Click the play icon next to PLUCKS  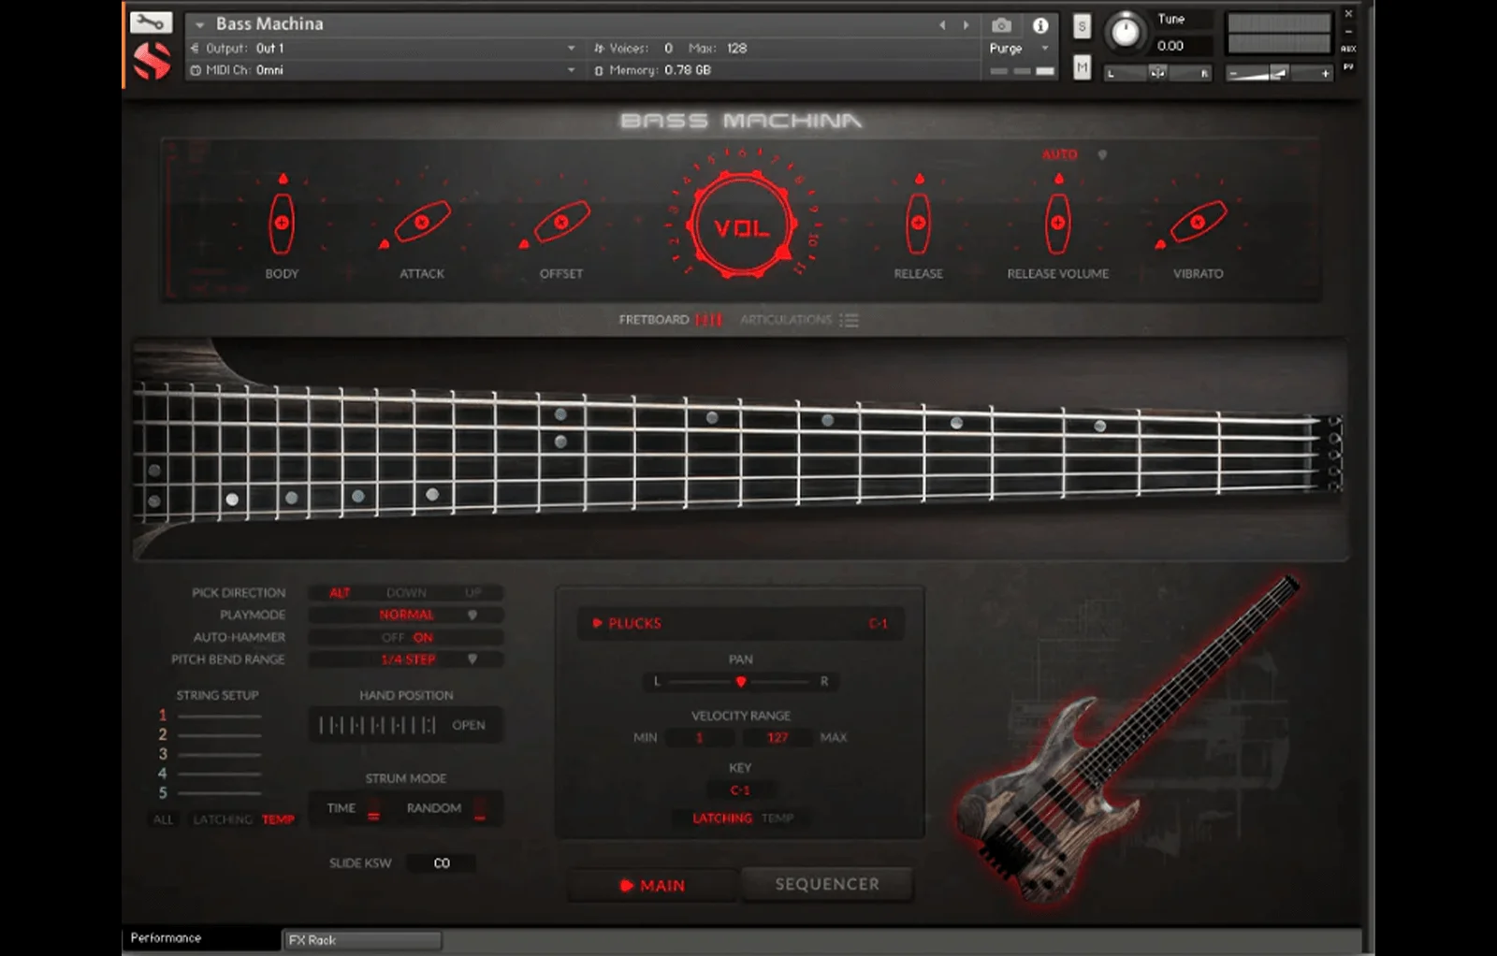(596, 623)
